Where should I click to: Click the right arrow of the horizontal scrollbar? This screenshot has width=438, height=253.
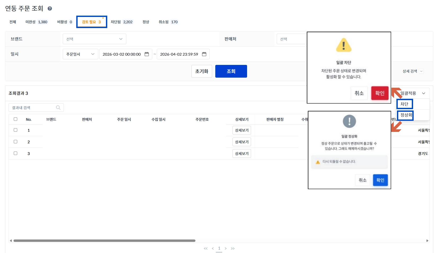427,241
